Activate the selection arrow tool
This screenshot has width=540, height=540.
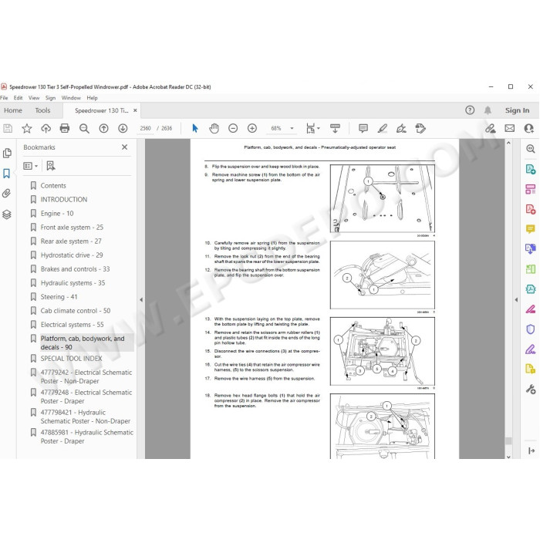click(195, 129)
